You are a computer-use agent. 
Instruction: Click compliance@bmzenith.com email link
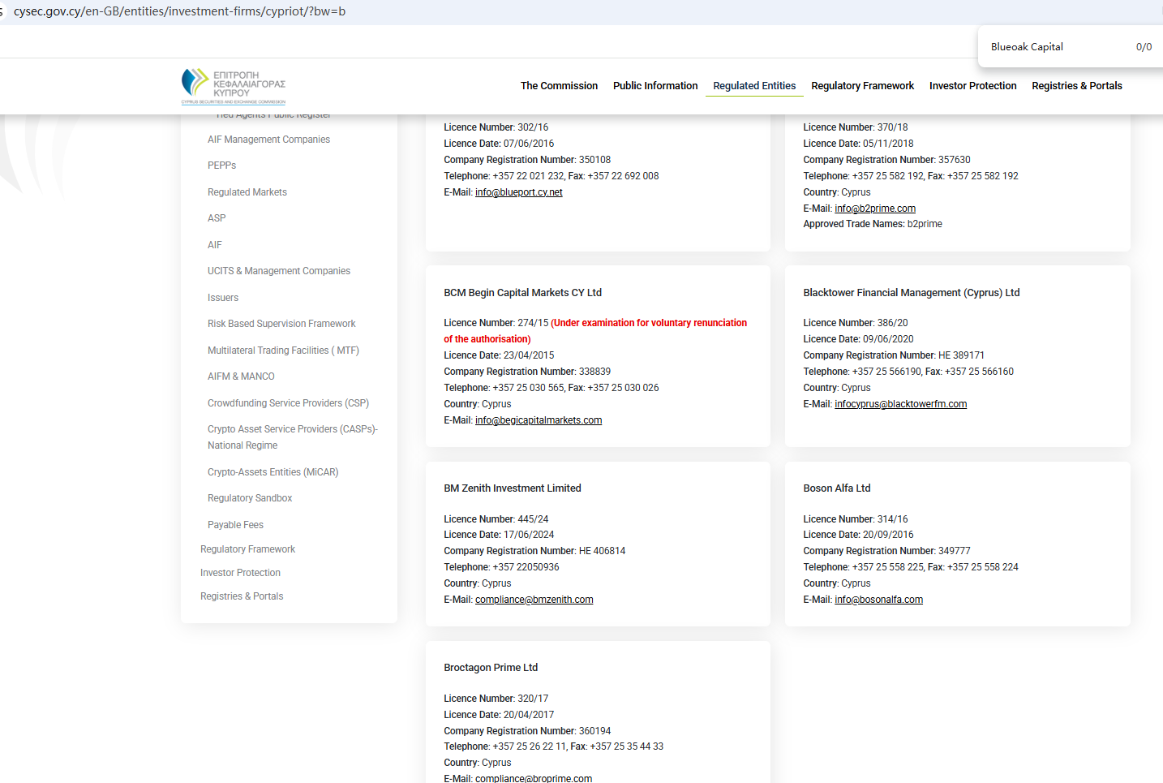click(x=534, y=600)
